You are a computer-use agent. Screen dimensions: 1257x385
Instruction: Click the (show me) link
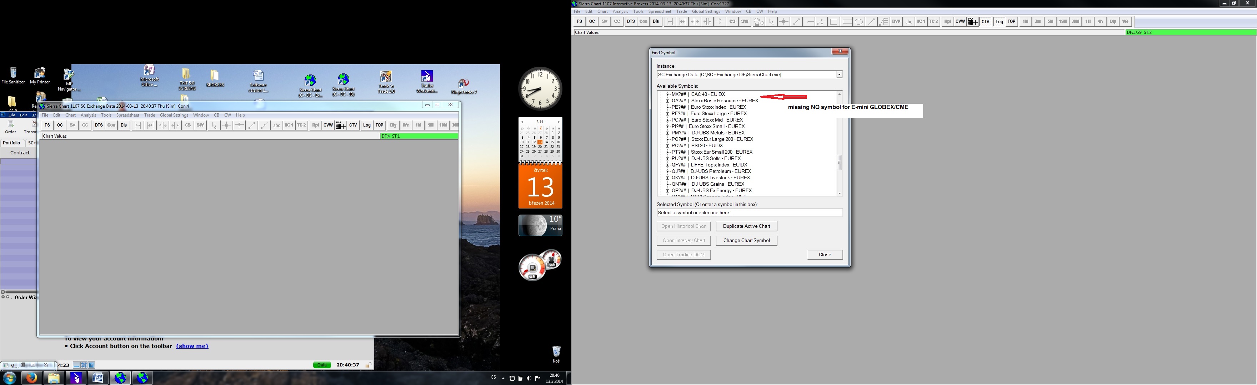192,346
